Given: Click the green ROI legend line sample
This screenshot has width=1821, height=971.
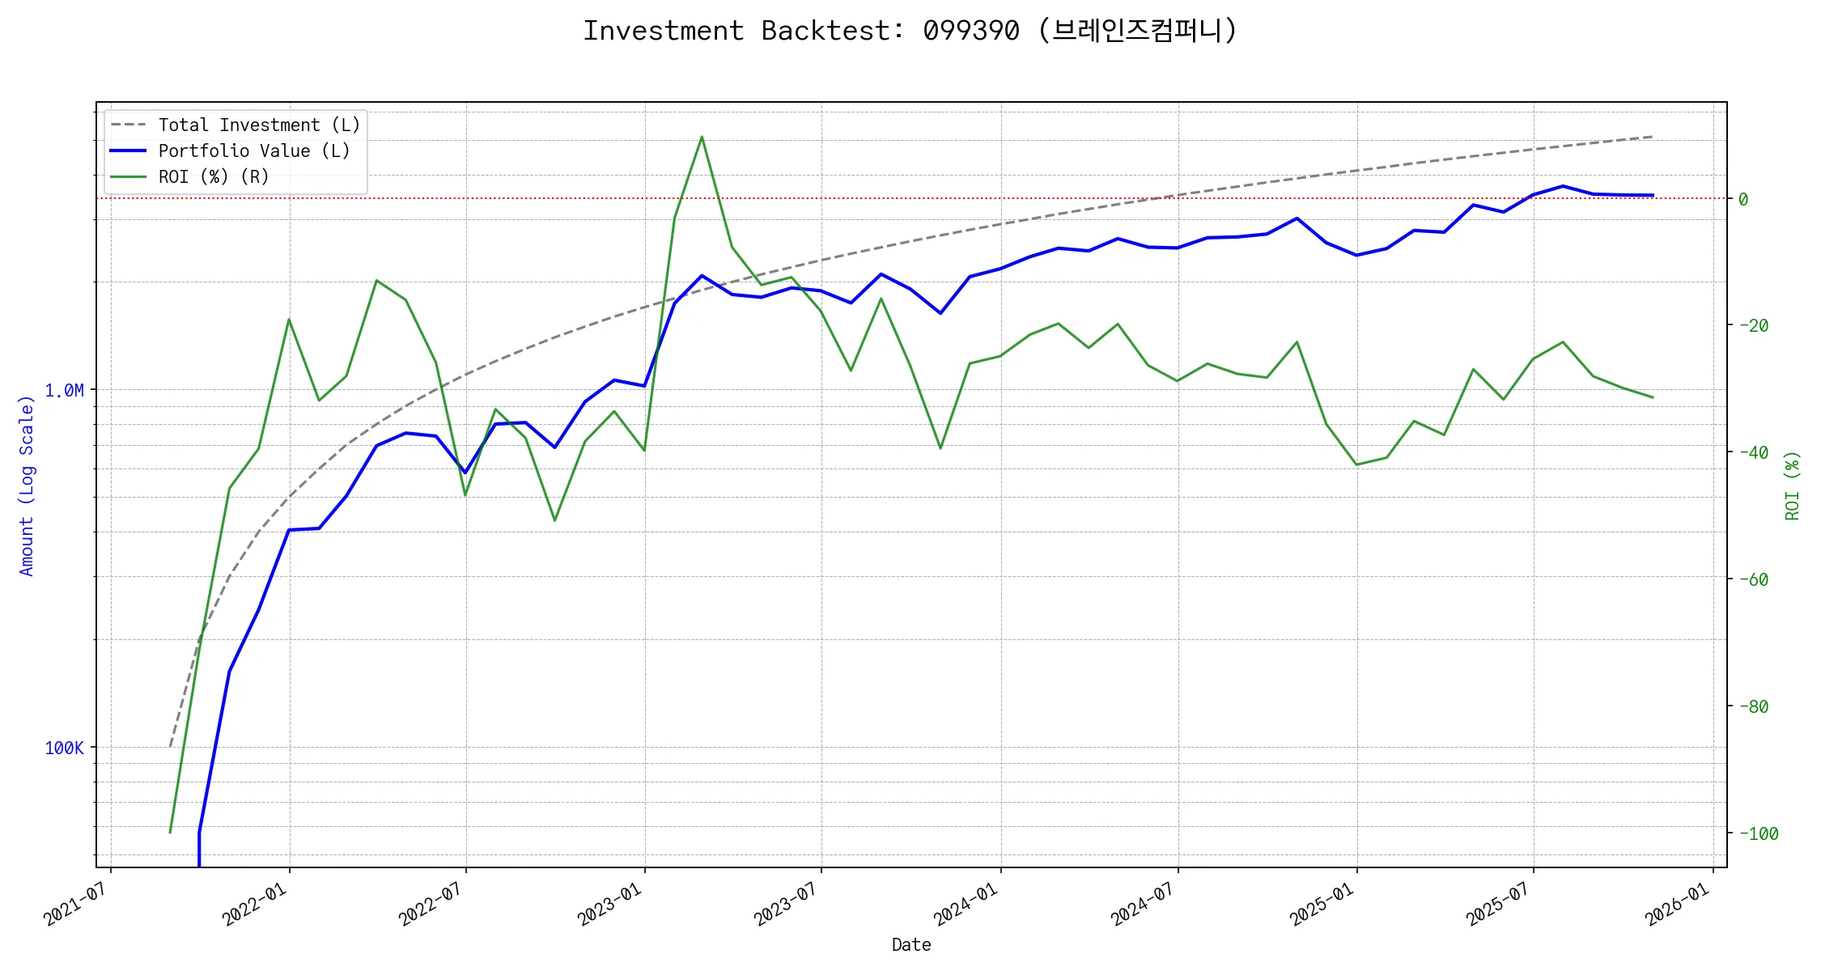Looking at the screenshot, I should [128, 177].
